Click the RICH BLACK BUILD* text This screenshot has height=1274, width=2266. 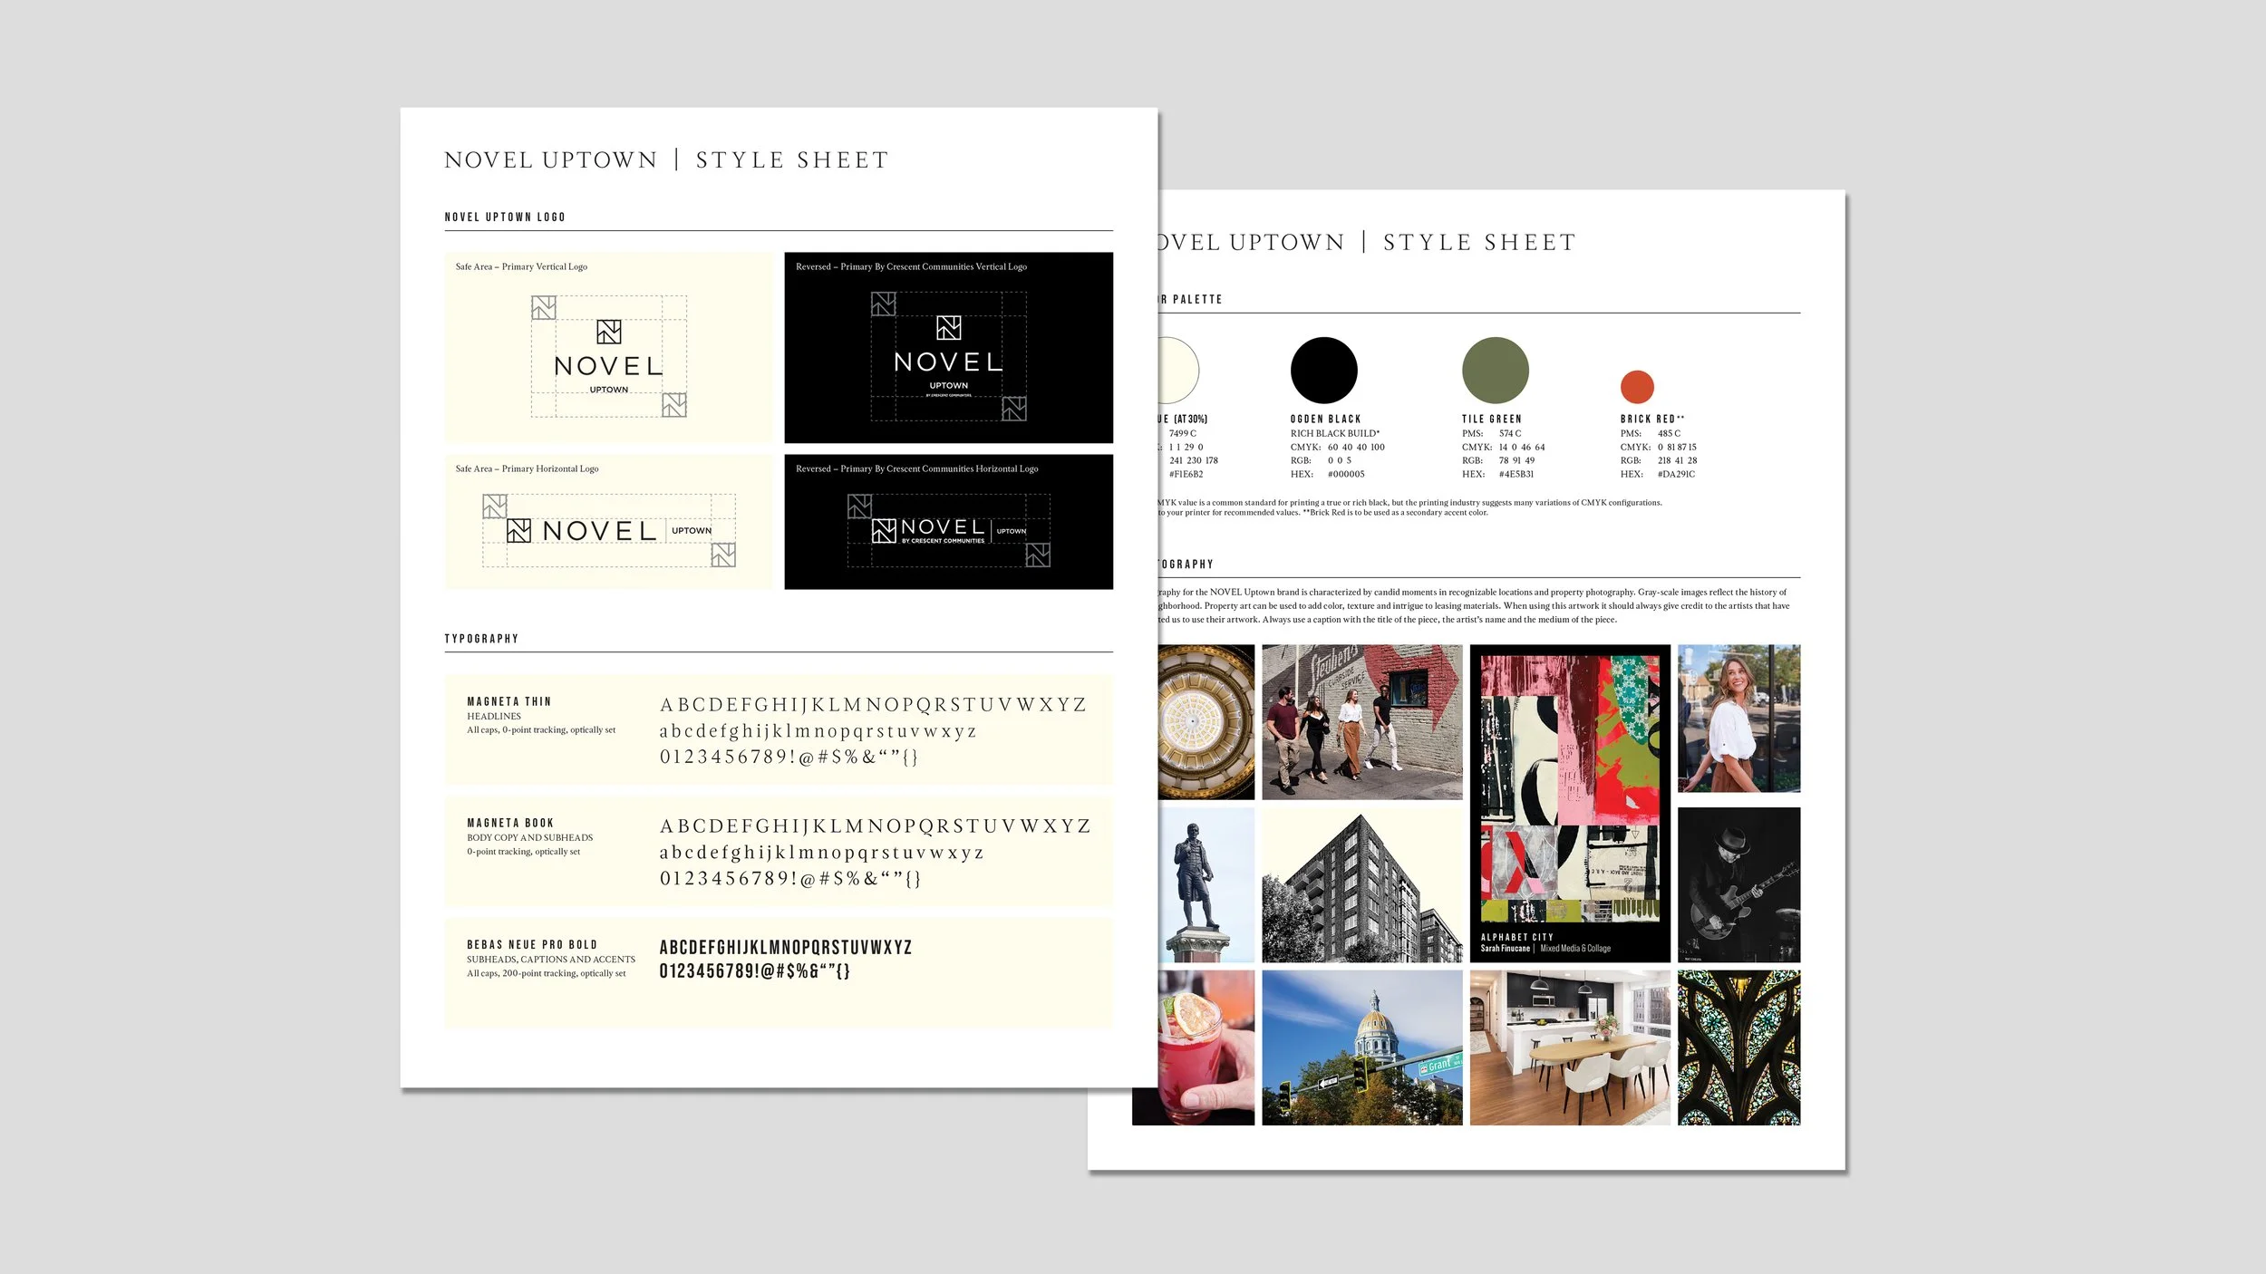(1335, 434)
